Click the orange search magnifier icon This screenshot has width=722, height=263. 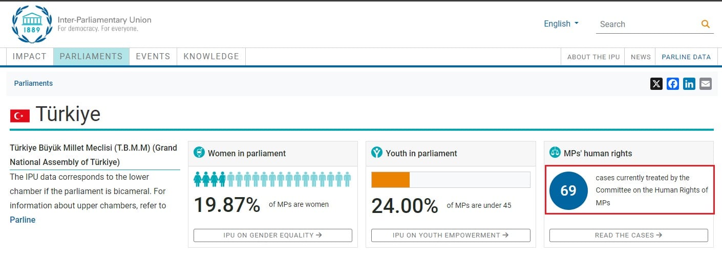coord(706,24)
